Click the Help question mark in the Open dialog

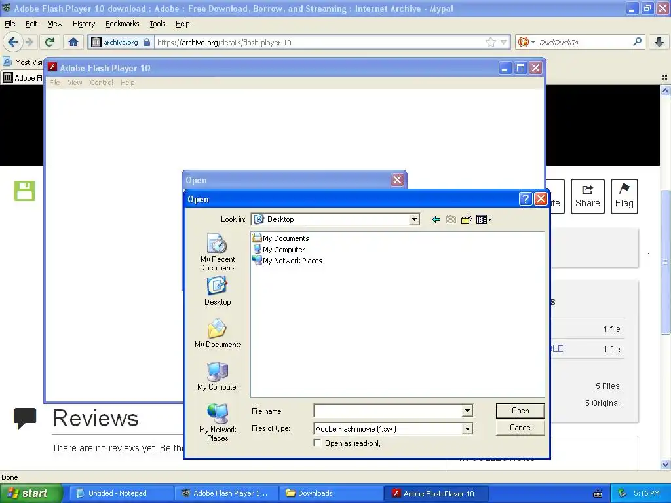point(526,199)
